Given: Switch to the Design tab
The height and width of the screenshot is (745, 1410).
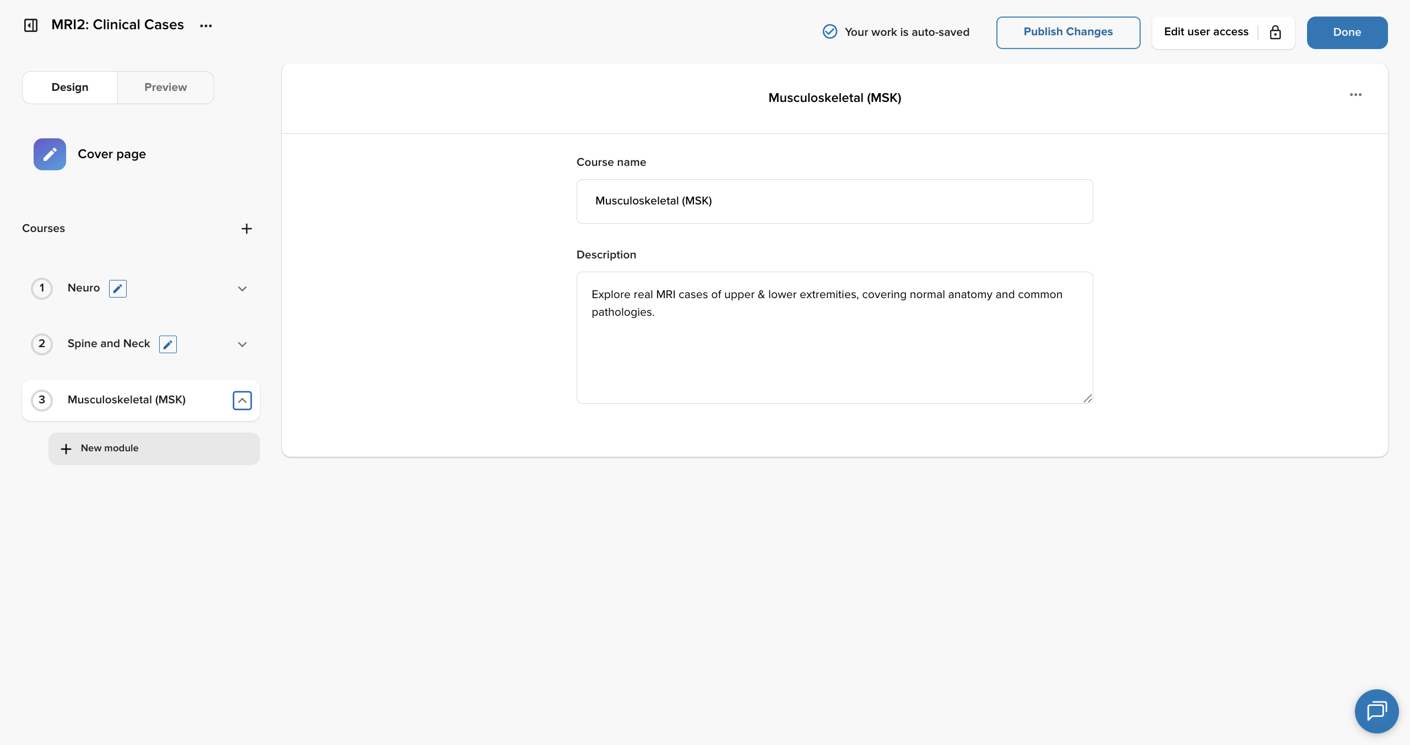Looking at the screenshot, I should tap(70, 88).
